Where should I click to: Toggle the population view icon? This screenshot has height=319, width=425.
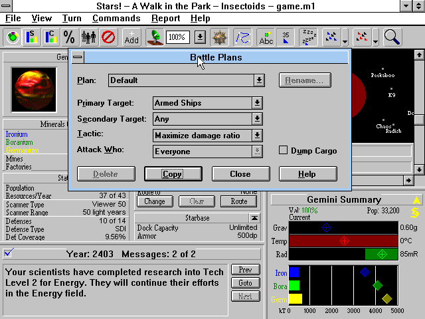88,37
